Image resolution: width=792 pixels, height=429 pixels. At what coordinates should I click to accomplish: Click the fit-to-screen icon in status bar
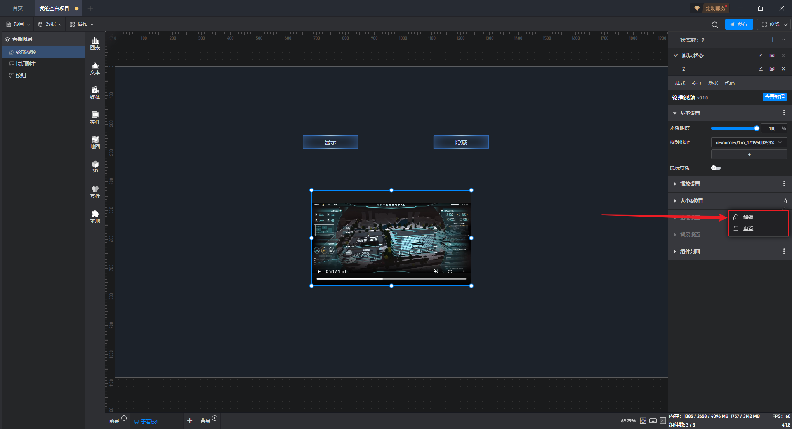pyautogui.click(x=643, y=421)
